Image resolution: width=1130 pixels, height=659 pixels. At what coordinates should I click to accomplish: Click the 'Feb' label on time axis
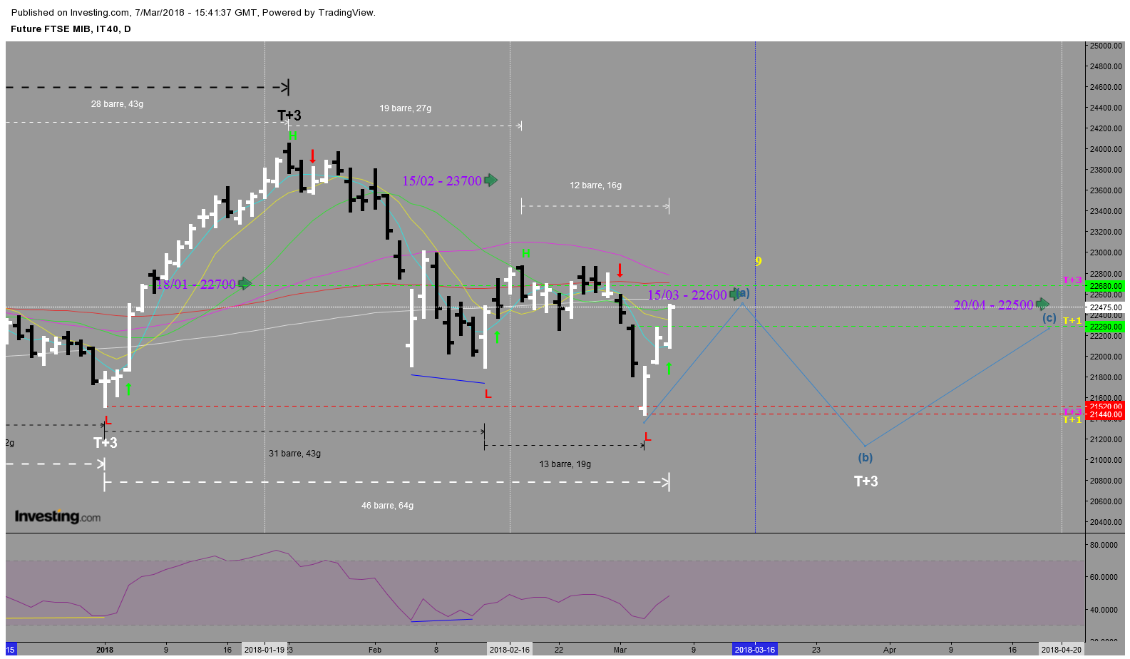pos(375,650)
